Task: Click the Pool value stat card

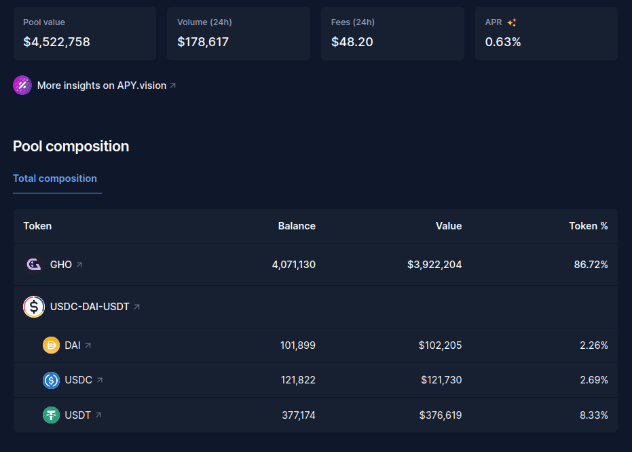Action: click(85, 33)
